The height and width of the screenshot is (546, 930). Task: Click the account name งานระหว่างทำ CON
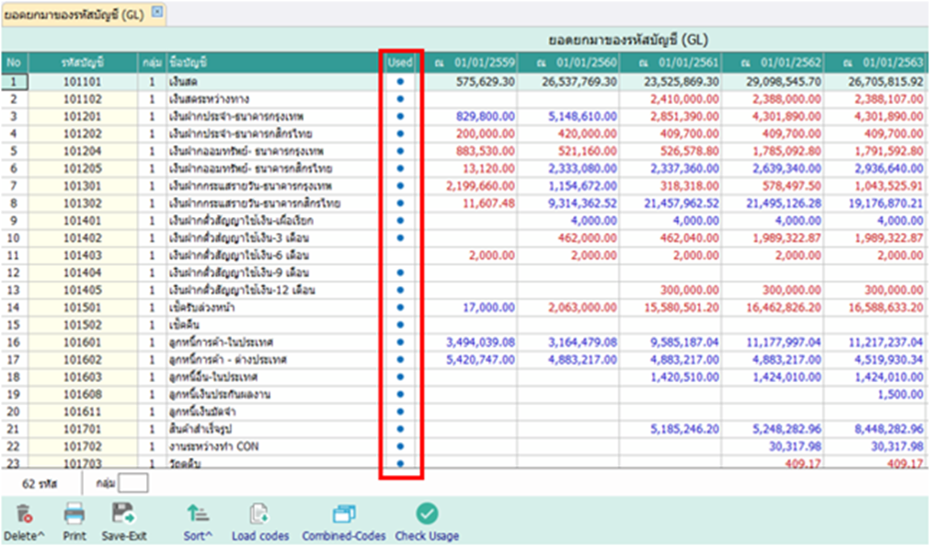[x=213, y=447]
